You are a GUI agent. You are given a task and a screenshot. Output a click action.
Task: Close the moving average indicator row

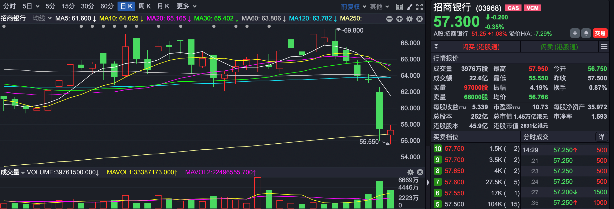(x=420, y=19)
